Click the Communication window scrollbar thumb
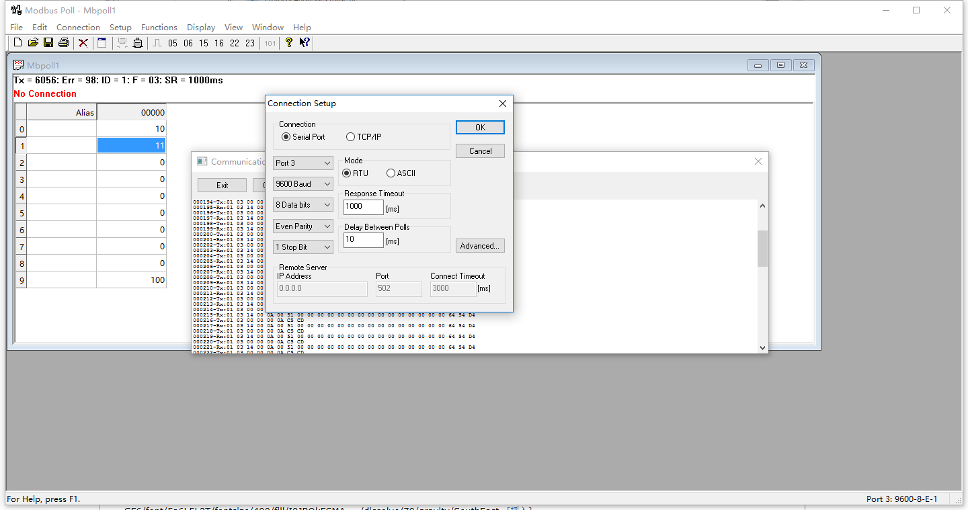 [x=762, y=249]
